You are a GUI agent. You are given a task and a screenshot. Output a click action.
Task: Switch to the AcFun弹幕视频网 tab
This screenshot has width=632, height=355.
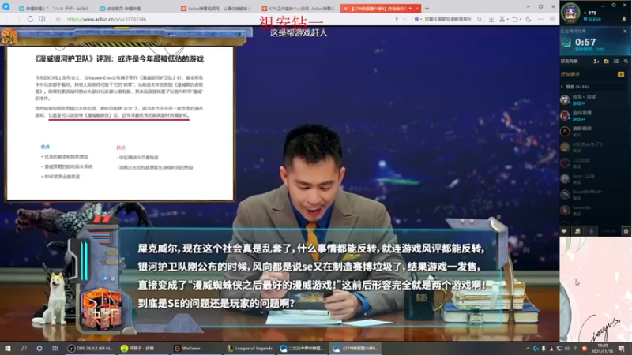click(216, 8)
